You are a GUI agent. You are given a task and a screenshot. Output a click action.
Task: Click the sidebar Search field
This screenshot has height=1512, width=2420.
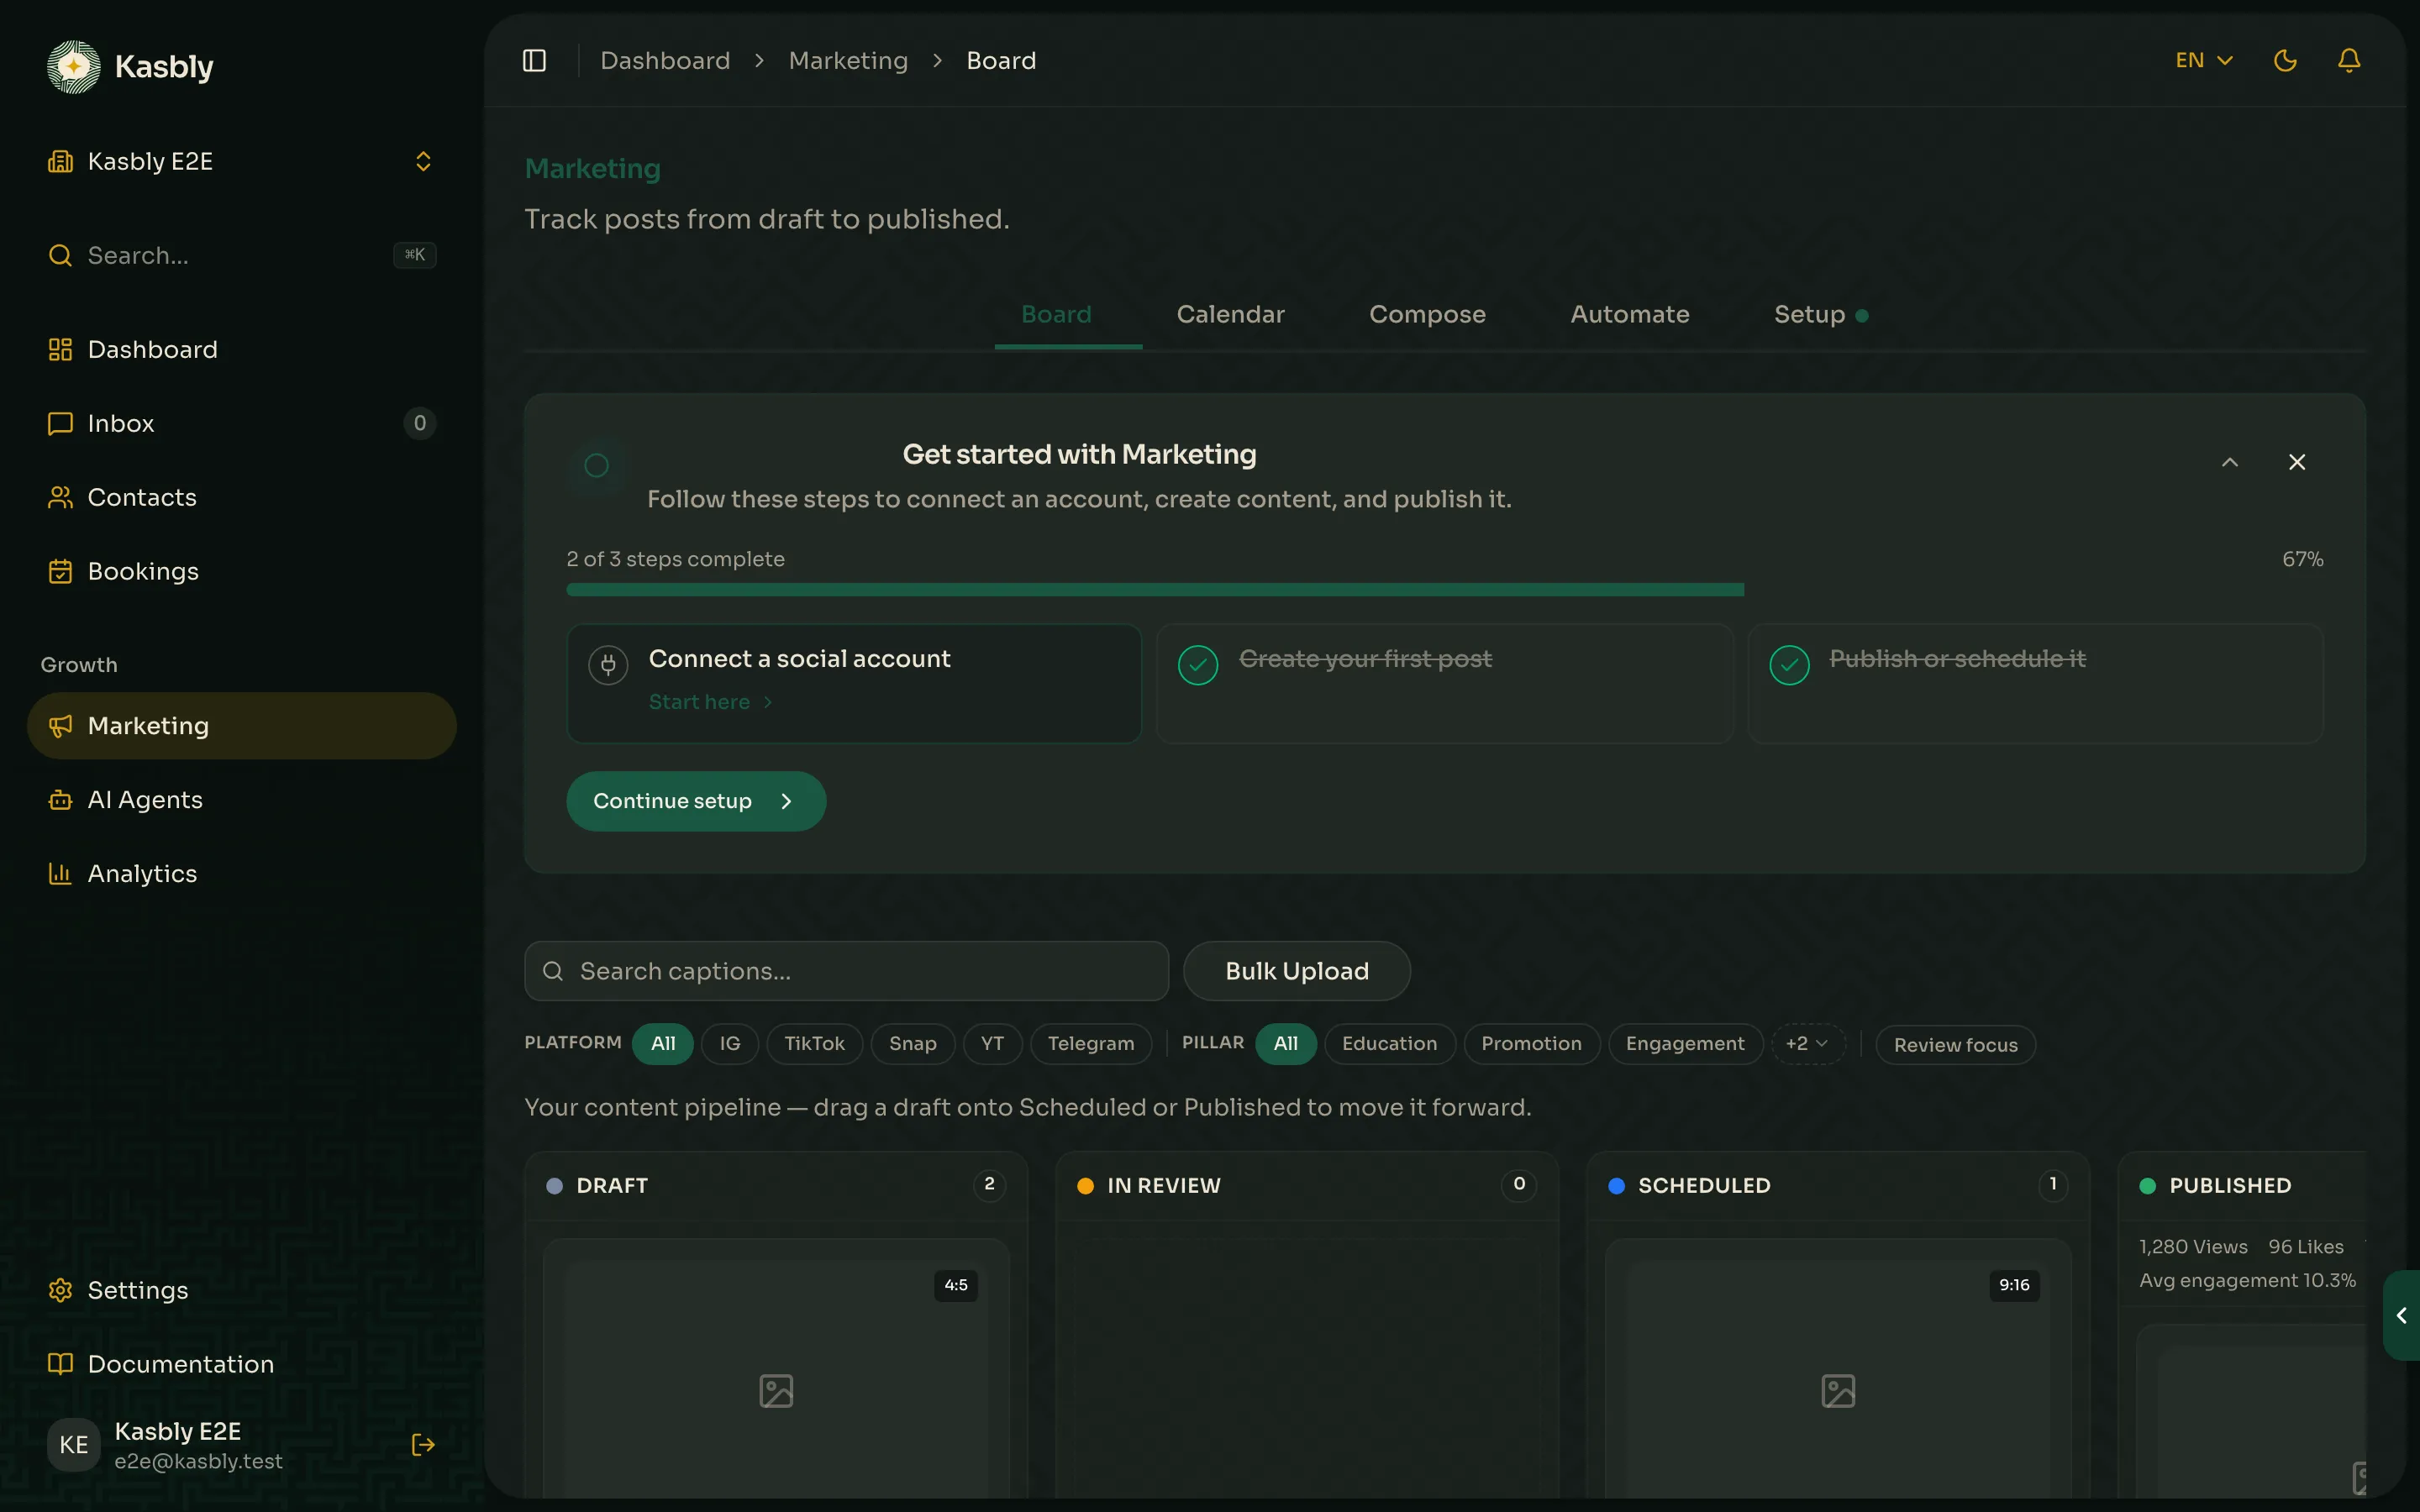point(242,255)
